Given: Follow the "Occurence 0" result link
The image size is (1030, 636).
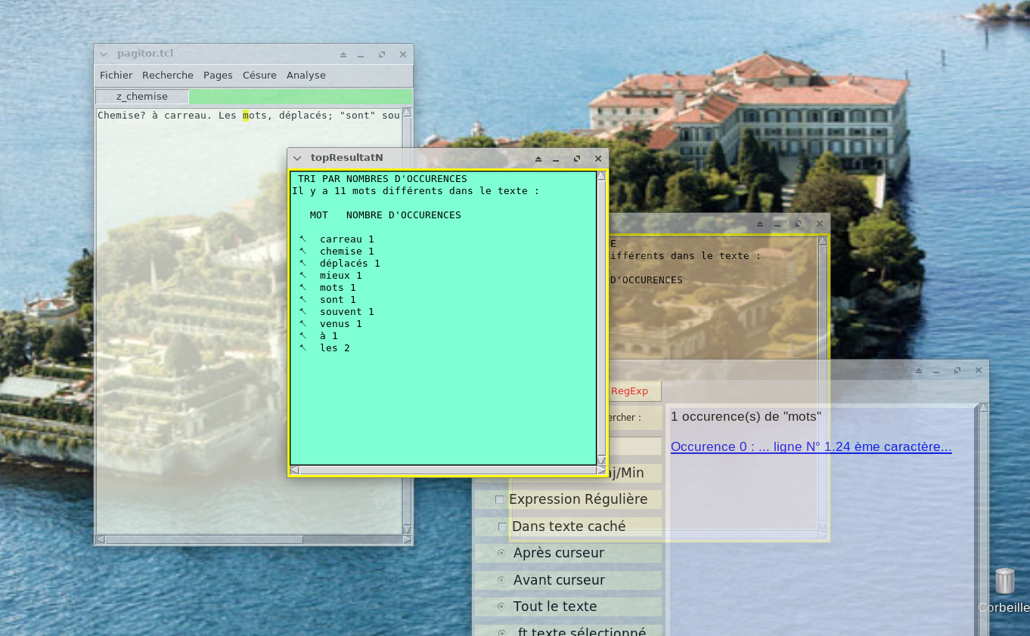Looking at the screenshot, I should 811,447.
